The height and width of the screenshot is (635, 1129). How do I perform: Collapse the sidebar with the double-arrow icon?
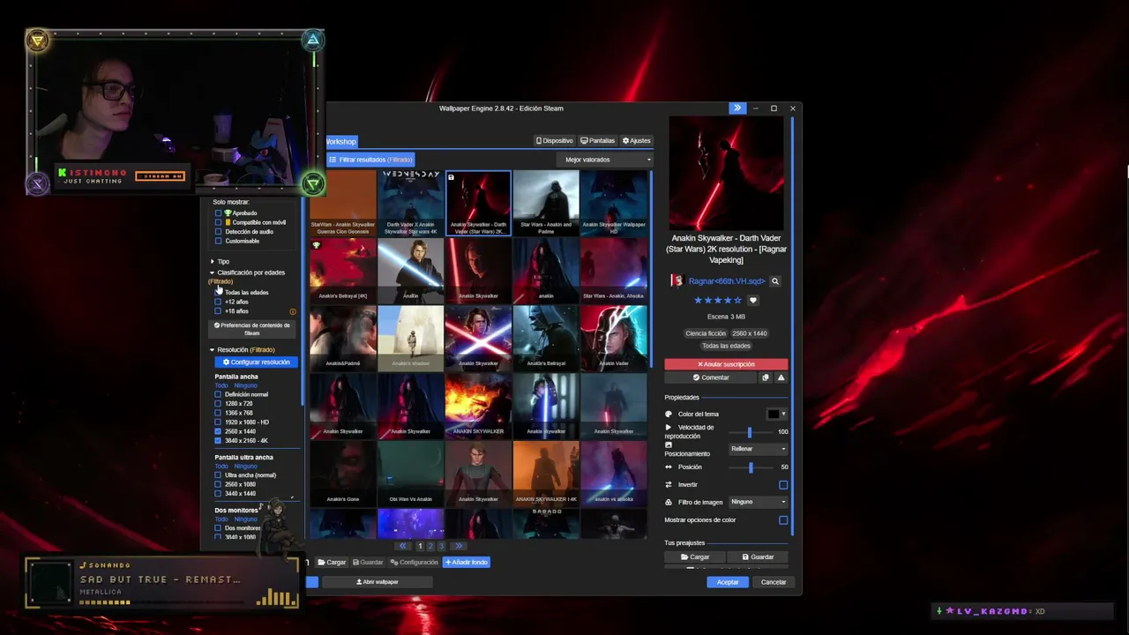(737, 108)
